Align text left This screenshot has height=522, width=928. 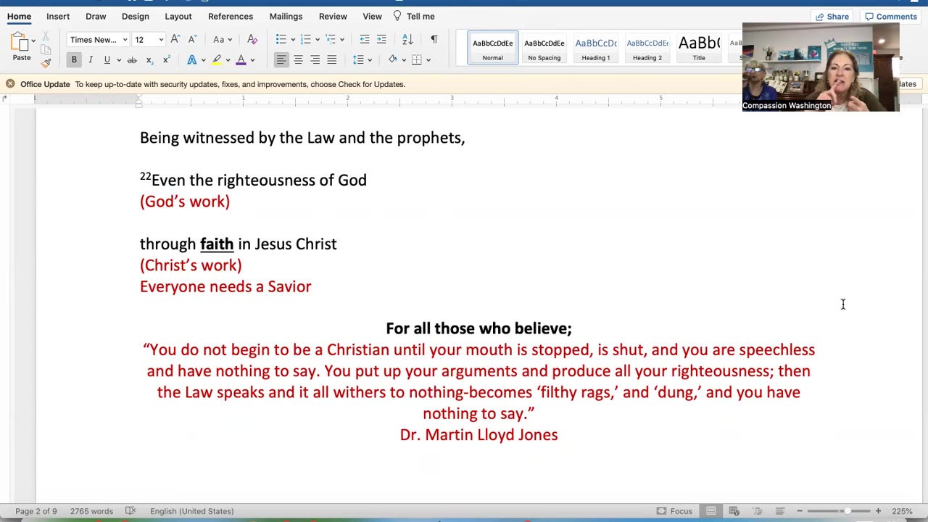[281, 59]
